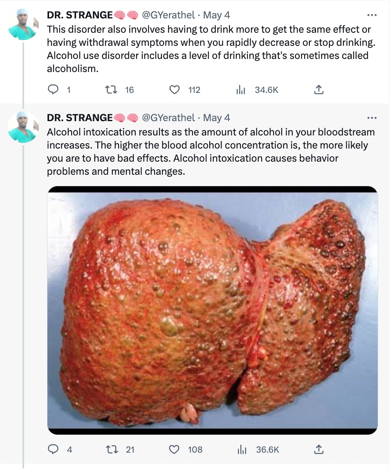Open more options for second tweet

coord(371,118)
